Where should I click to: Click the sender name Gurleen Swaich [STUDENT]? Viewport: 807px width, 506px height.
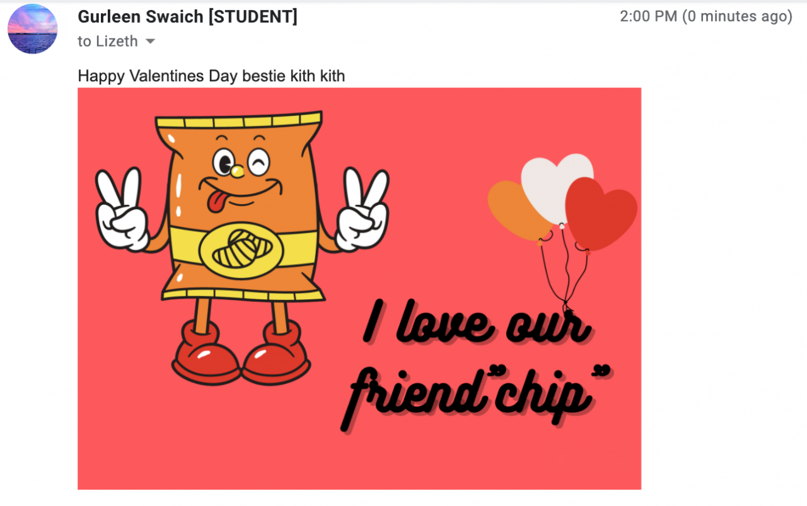[187, 17]
